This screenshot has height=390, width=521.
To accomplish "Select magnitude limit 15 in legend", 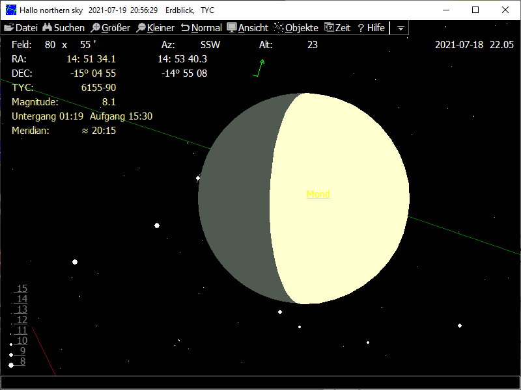I will pyautogui.click(x=22, y=289).
